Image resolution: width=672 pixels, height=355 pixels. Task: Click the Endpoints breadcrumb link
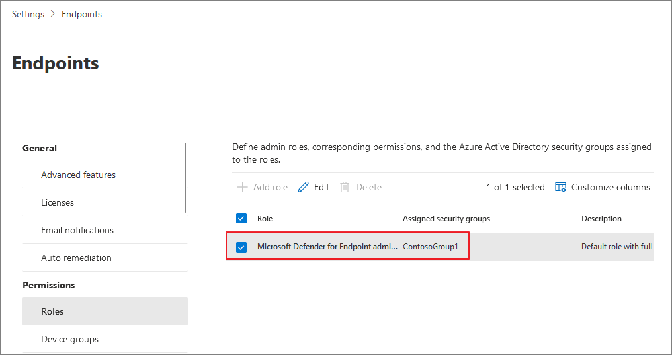[x=81, y=14]
